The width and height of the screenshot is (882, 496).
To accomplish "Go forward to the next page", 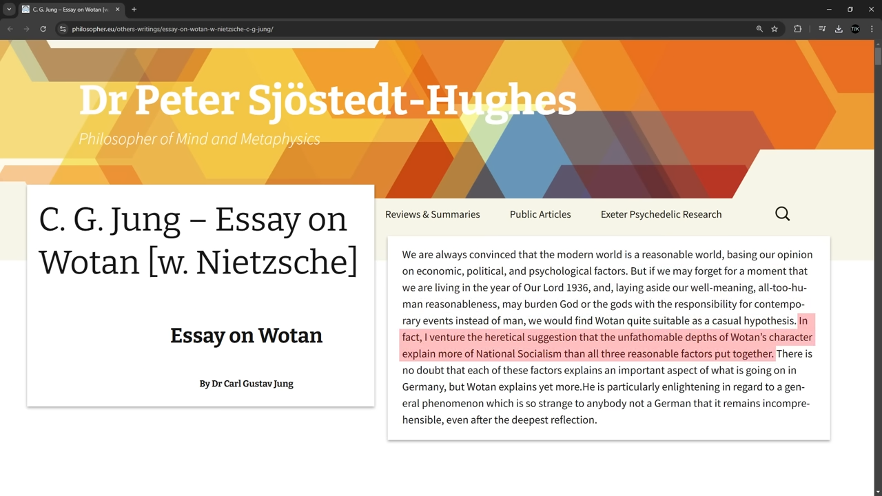I will click(x=26, y=29).
